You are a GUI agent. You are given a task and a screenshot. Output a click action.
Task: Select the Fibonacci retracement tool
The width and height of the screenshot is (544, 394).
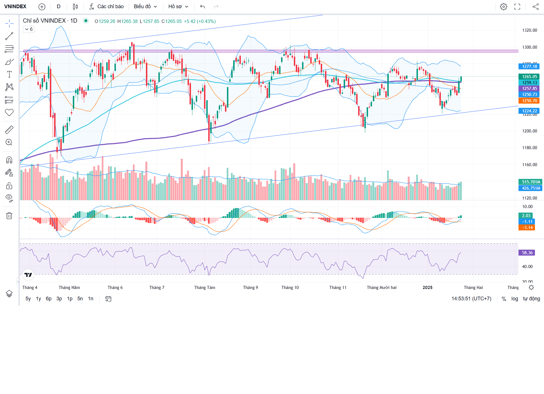point(9,49)
